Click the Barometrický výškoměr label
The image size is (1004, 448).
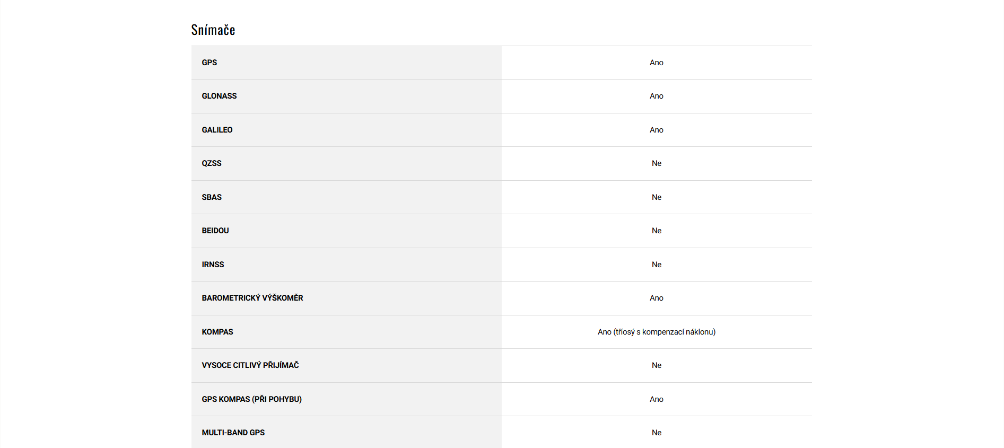pyautogui.click(x=252, y=298)
